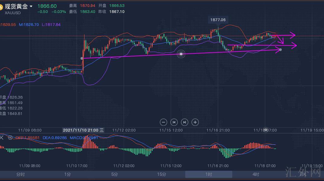
Task: Close the MACD indicator panel
Action: (x=2, y=138)
